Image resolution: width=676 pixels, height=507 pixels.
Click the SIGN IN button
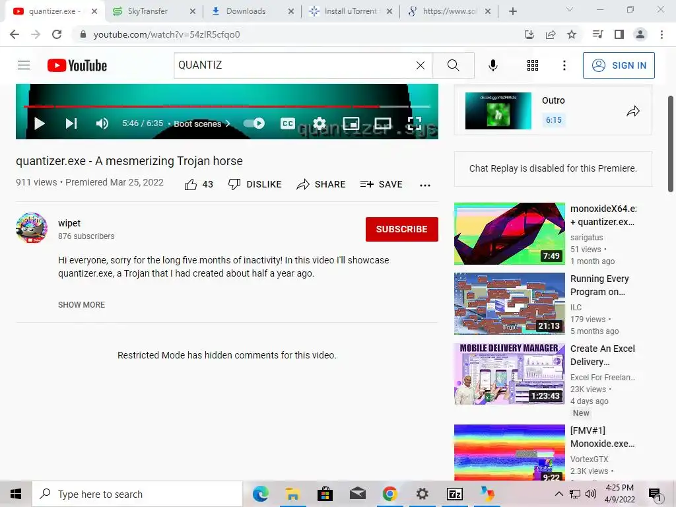click(x=619, y=65)
